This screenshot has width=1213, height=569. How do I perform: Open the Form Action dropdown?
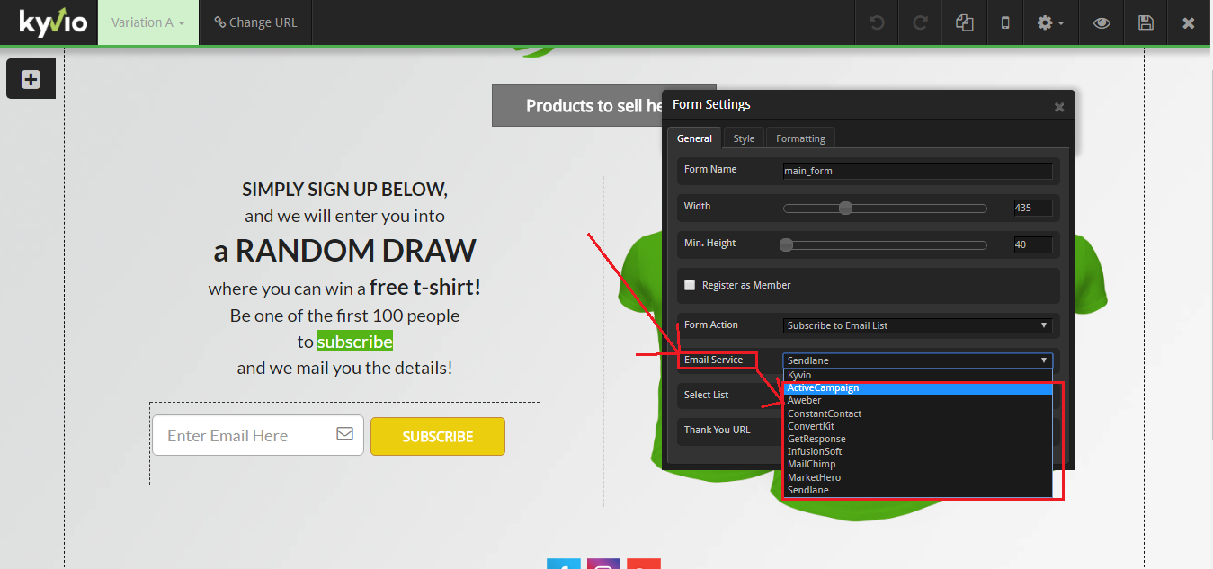click(x=917, y=325)
